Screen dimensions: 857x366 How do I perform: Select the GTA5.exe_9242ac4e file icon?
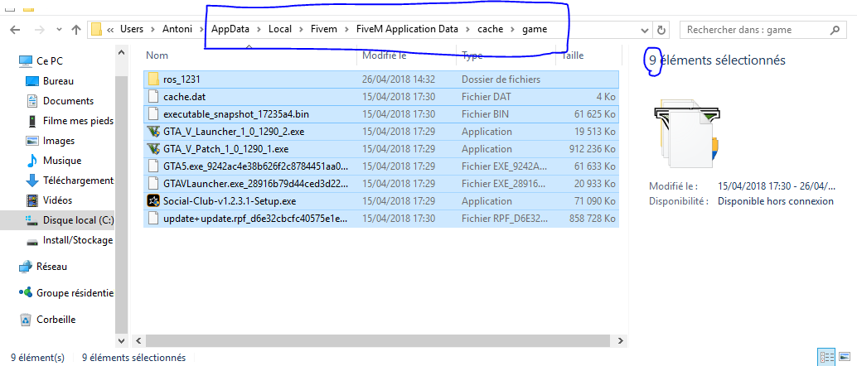pos(153,166)
